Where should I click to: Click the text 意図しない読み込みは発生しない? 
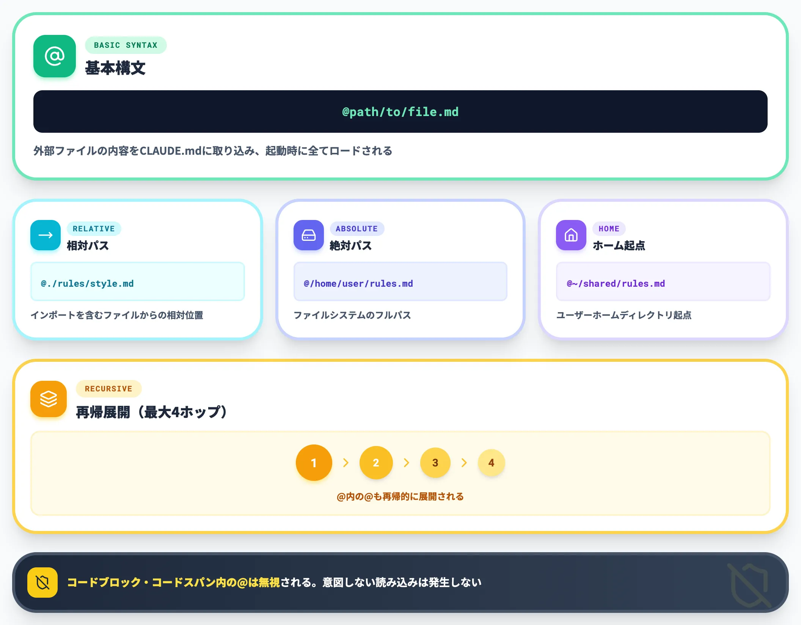click(402, 583)
